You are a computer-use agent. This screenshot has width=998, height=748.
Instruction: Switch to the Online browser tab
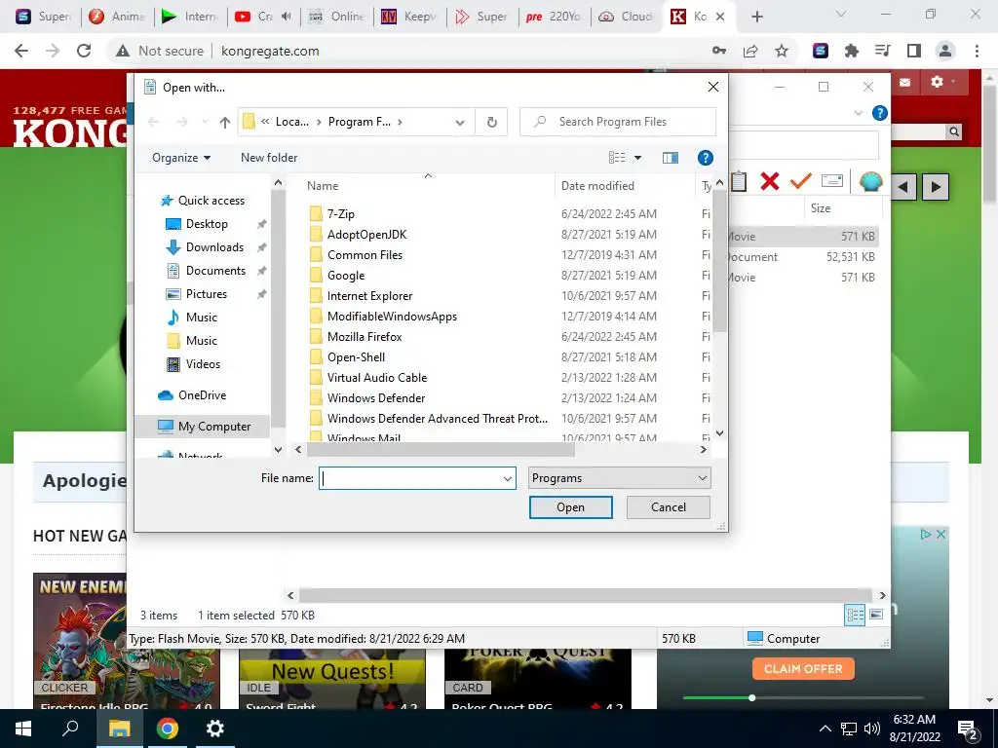click(337, 17)
